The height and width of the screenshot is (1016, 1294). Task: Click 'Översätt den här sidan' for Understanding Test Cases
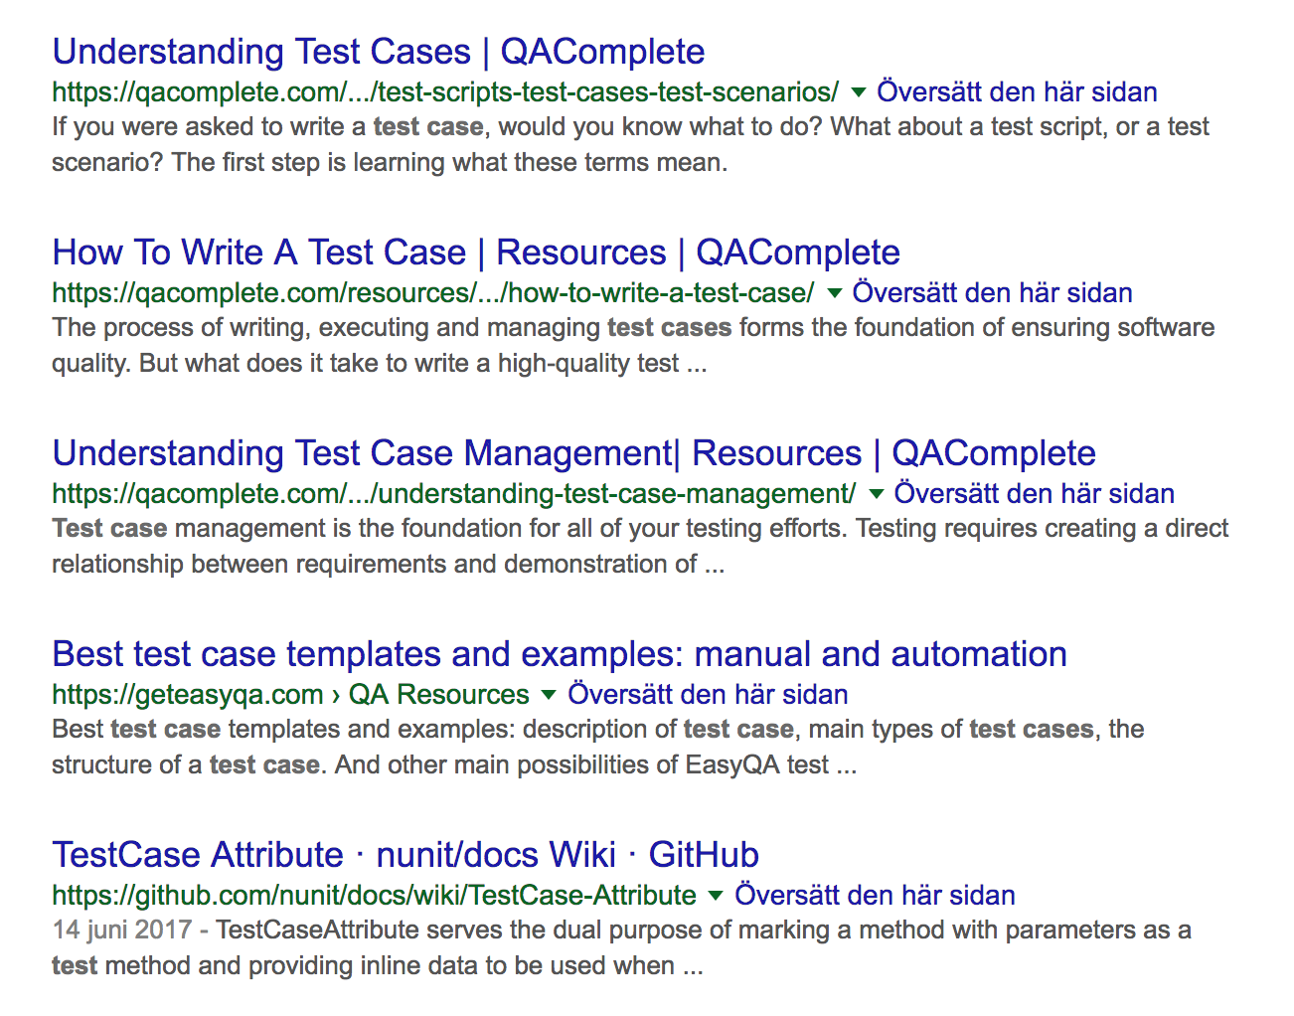(1017, 92)
